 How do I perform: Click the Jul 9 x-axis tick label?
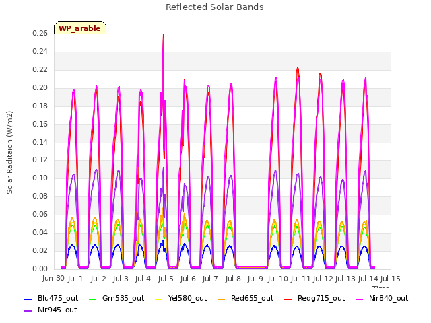tap(255, 279)
